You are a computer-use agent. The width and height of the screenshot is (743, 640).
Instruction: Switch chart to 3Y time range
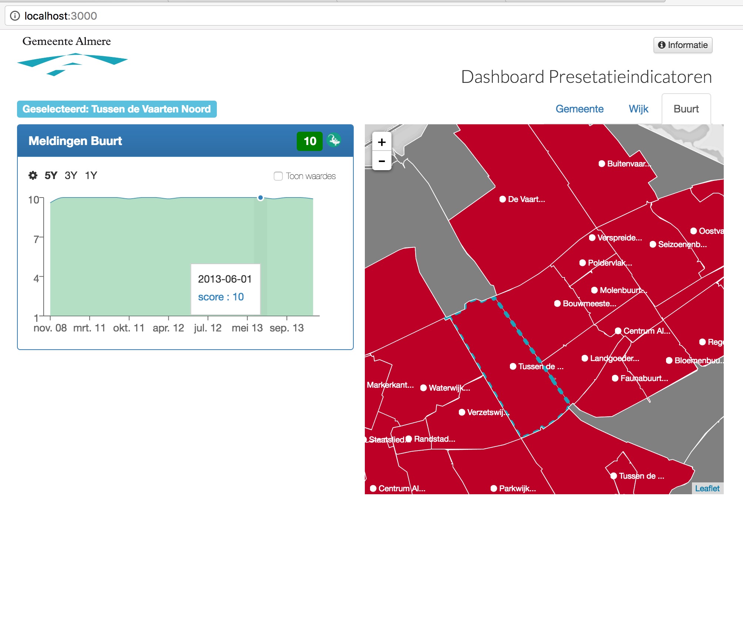coord(71,175)
